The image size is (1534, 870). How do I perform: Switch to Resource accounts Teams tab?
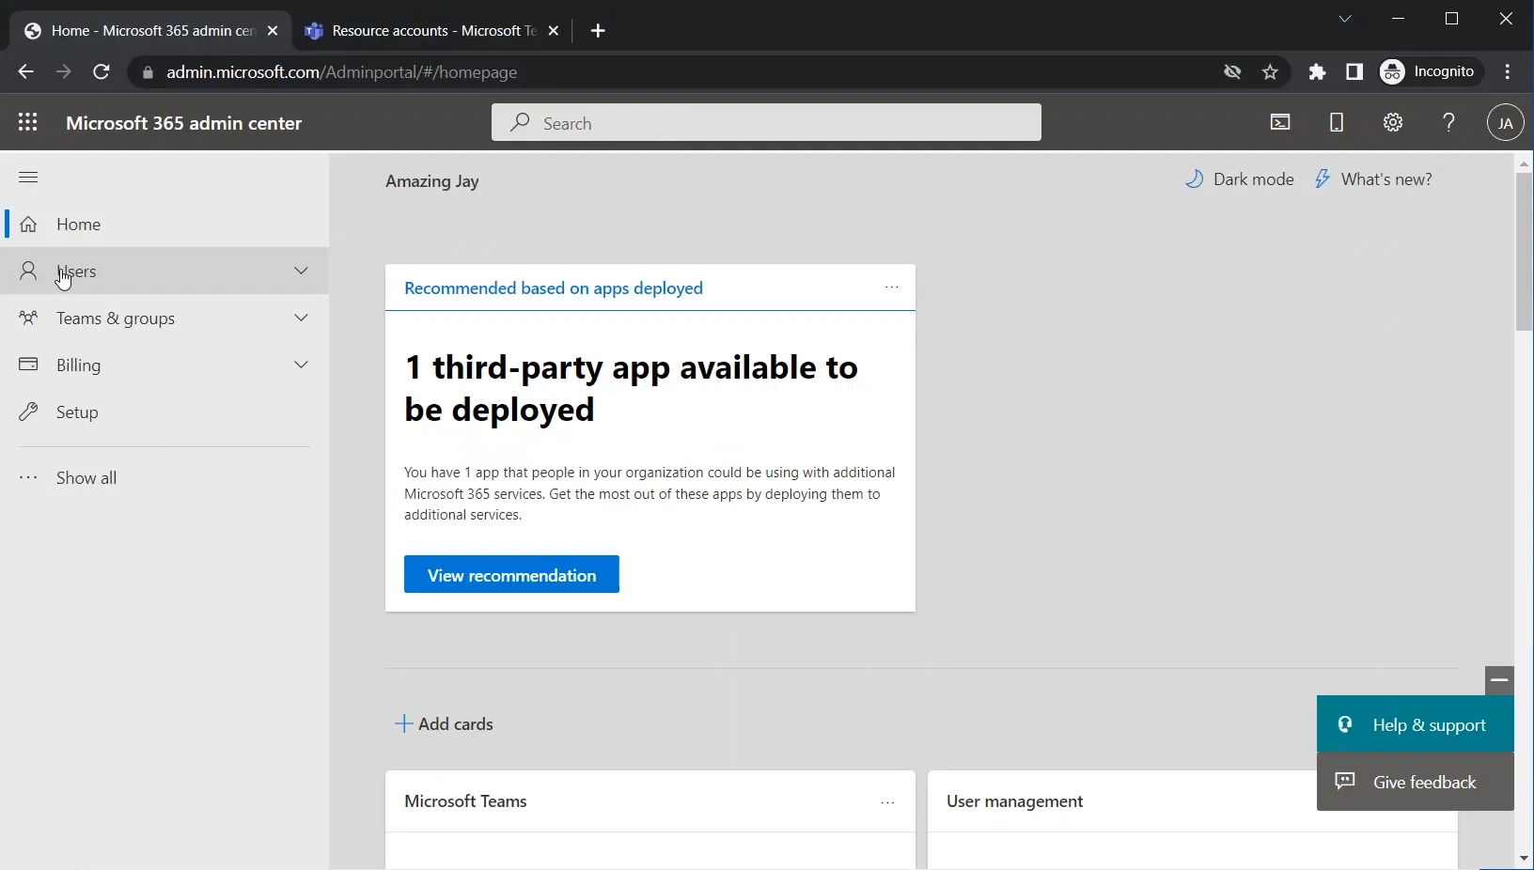423,31
